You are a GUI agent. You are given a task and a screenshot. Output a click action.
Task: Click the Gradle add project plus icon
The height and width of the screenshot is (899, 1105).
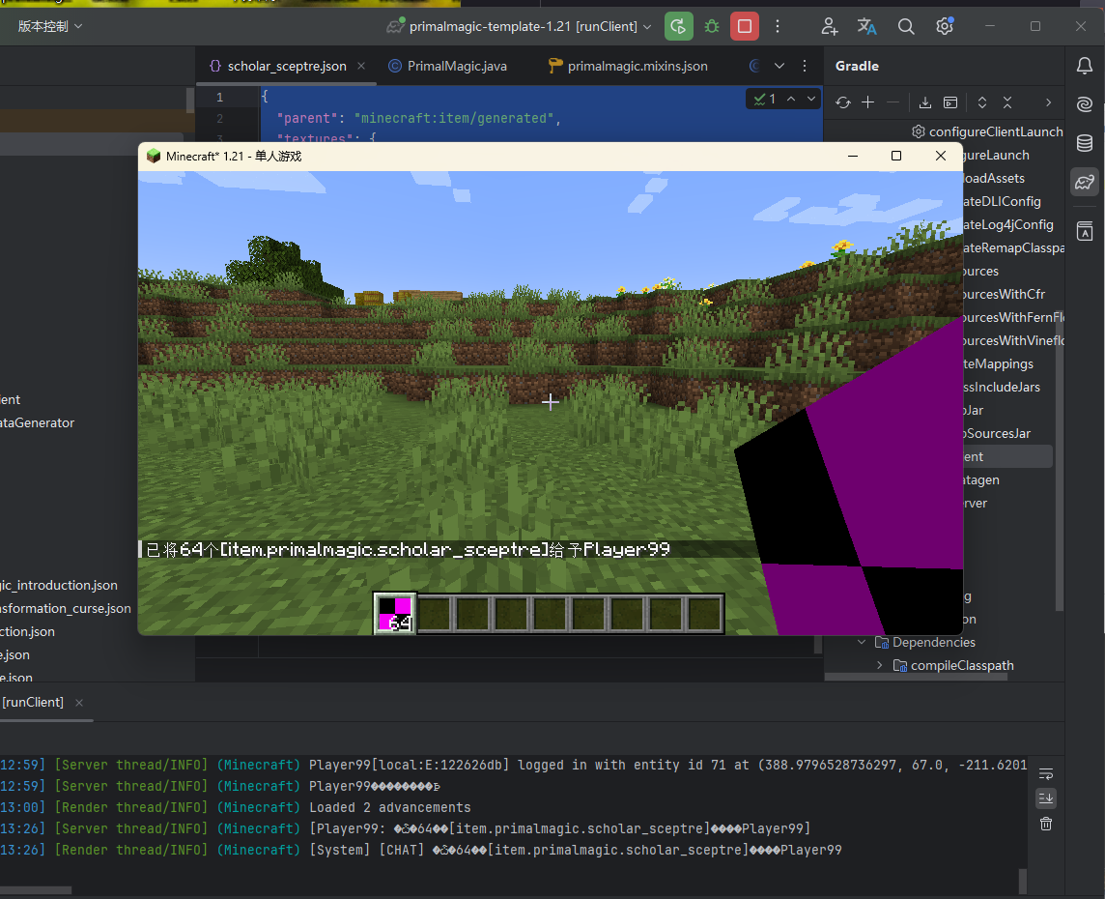pyautogui.click(x=868, y=102)
